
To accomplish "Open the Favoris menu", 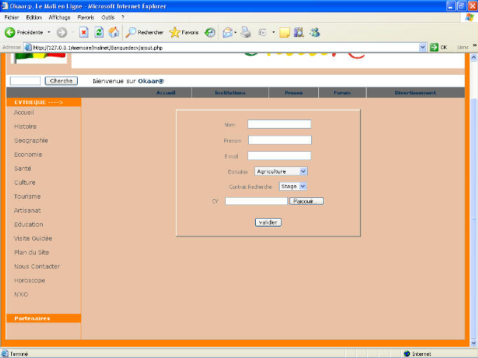I will (86, 17).
